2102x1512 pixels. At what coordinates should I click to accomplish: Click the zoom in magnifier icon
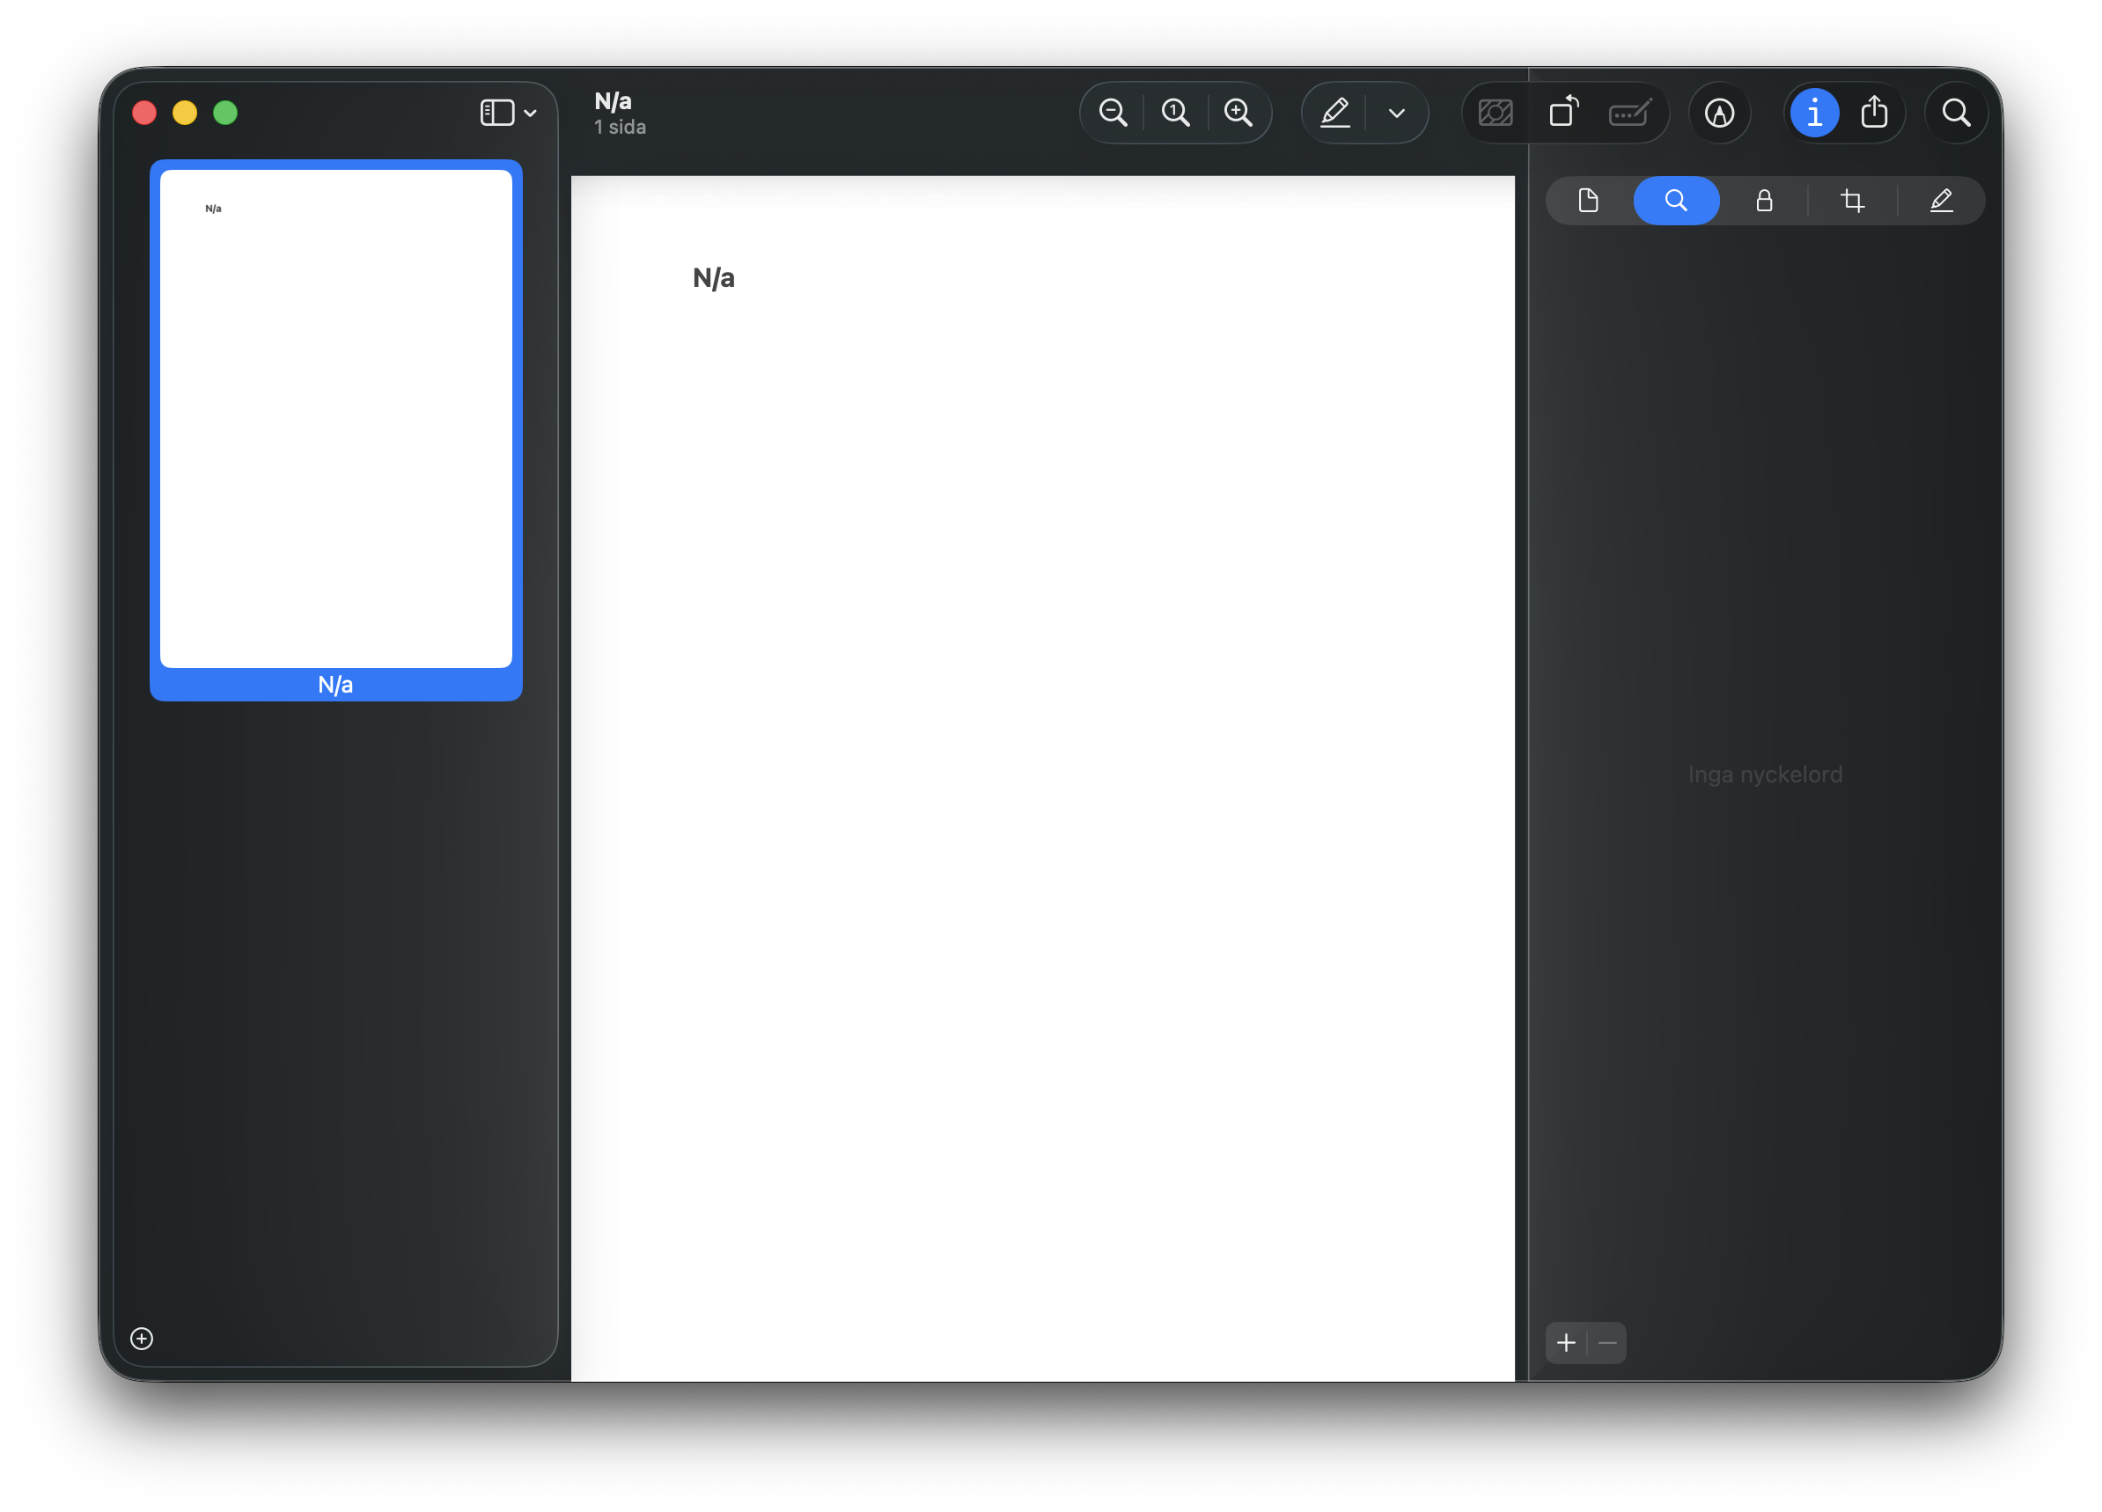coord(1238,113)
